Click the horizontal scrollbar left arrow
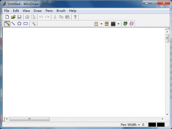This screenshot has height=129, width=172. [x=7, y=119]
